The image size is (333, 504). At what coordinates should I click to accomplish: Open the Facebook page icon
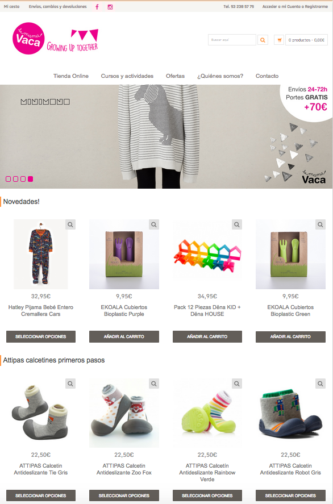coord(97,7)
